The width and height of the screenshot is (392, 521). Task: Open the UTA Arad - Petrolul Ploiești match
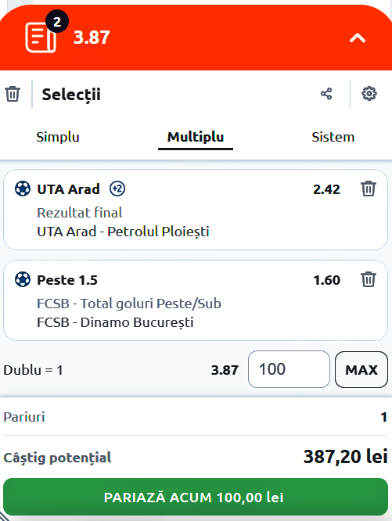(123, 232)
